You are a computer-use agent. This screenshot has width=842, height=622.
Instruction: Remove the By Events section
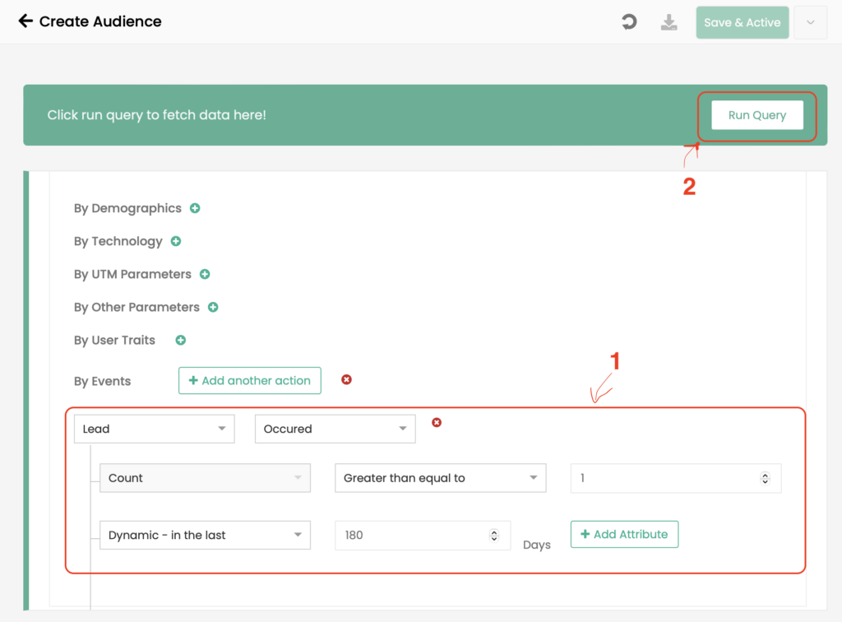coord(346,380)
